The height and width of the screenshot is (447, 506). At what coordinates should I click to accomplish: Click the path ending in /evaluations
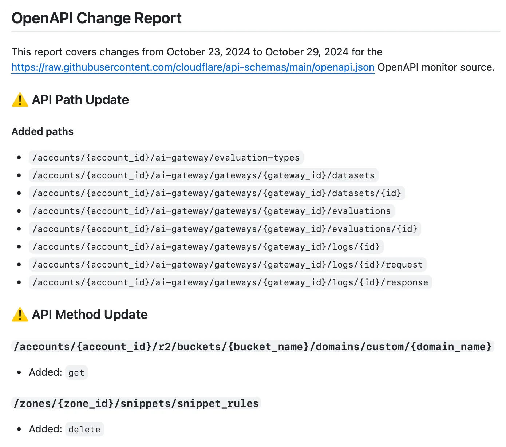pos(212,211)
